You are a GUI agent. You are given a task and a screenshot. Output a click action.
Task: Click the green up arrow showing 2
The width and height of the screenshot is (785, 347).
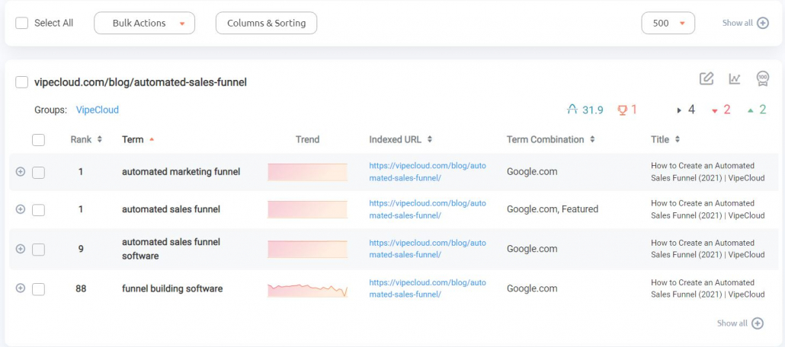tap(751, 110)
